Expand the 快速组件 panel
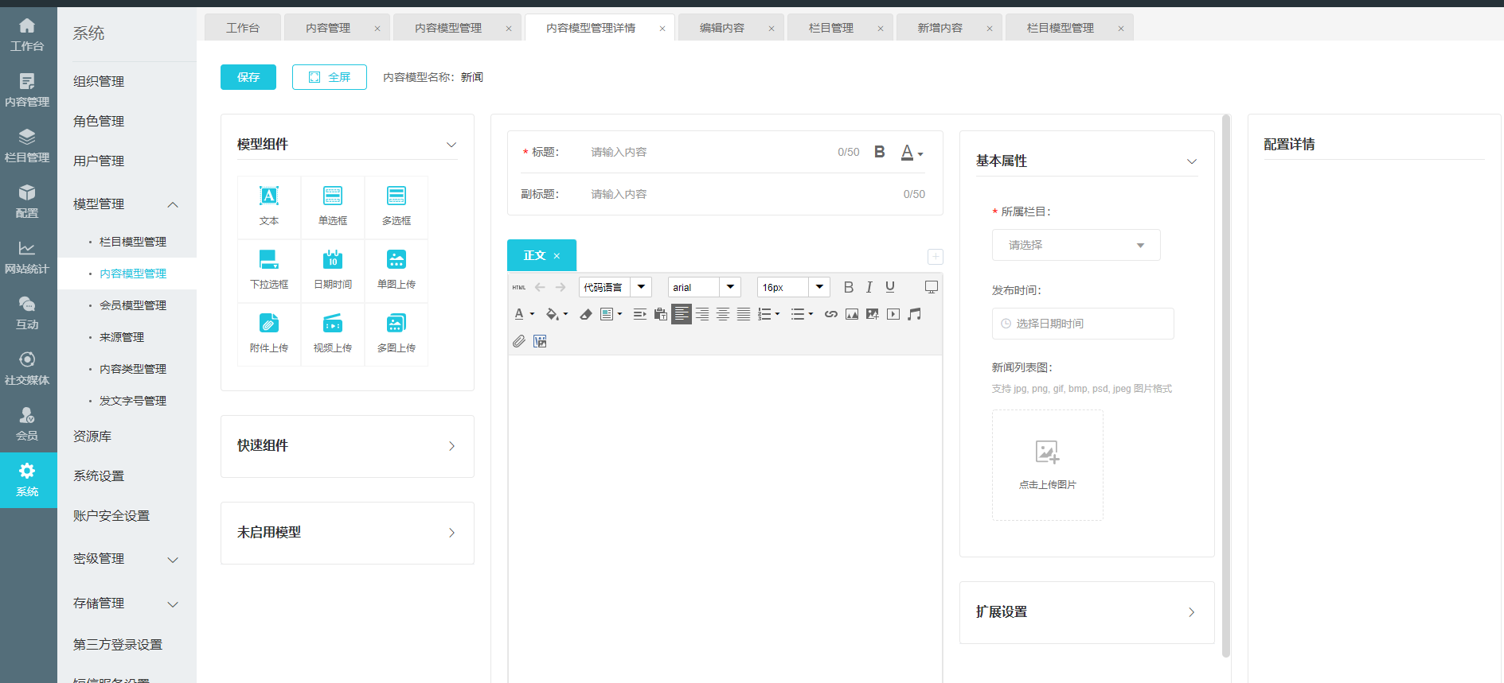This screenshot has width=1504, height=683. [347, 446]
